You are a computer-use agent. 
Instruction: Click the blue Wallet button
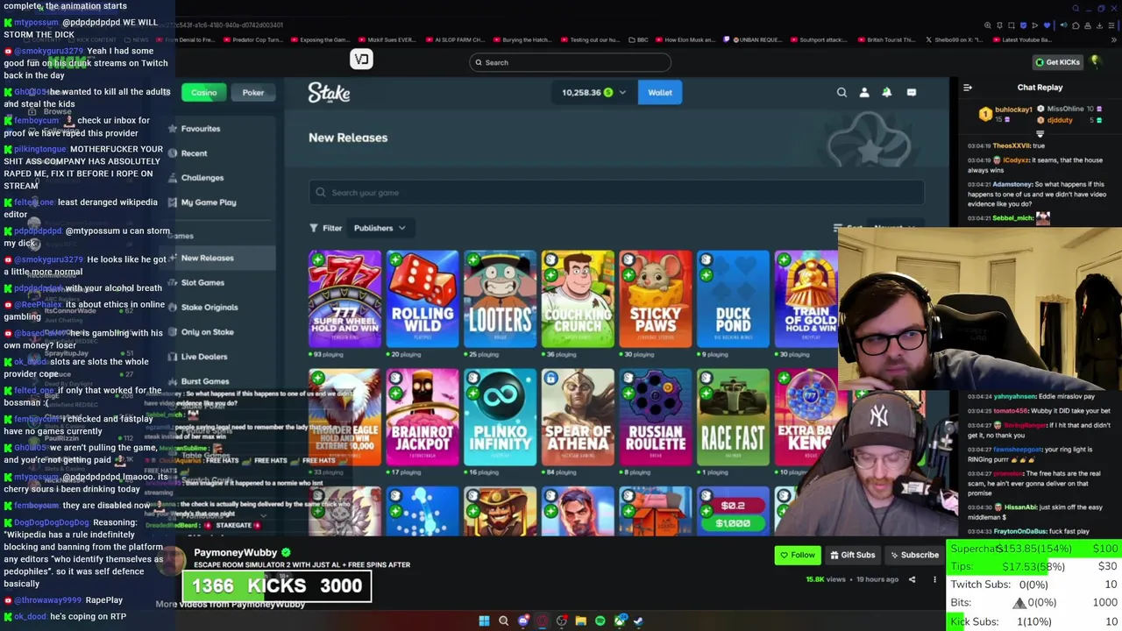pyautogui.click(x=660, y=92)
